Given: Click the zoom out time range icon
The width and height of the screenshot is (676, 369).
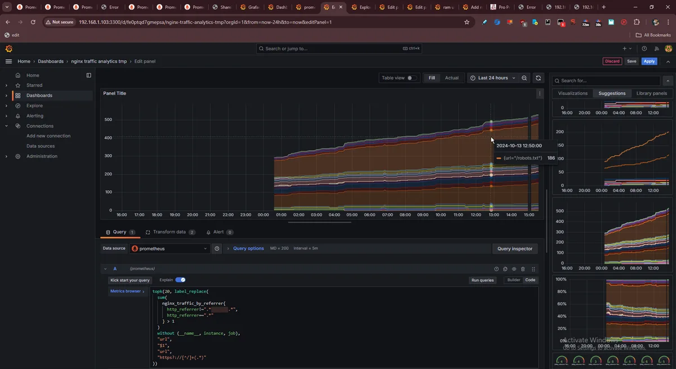Looking at the screenshot, I should click(x=524, y=78).
